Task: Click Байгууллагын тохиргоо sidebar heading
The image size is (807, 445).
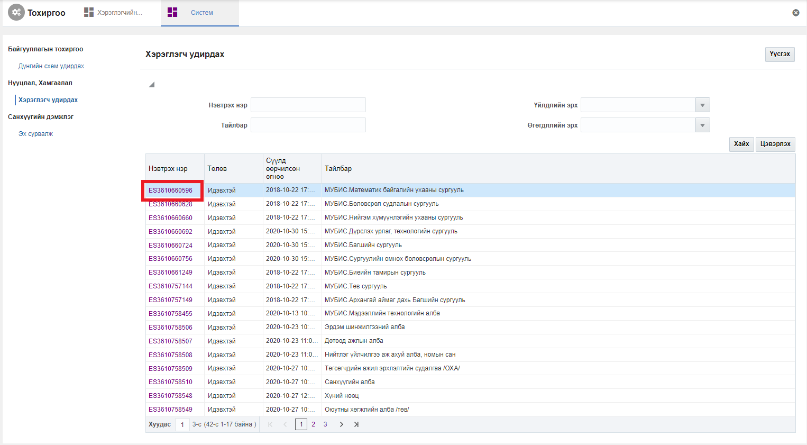Action: pos(45,49)
